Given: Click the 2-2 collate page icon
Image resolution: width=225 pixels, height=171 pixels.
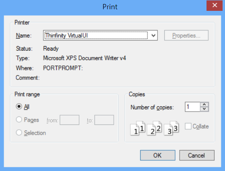Looking at the screenshot, I should [154, 128].
